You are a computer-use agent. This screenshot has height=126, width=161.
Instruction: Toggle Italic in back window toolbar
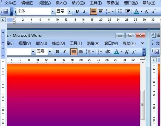84,11
